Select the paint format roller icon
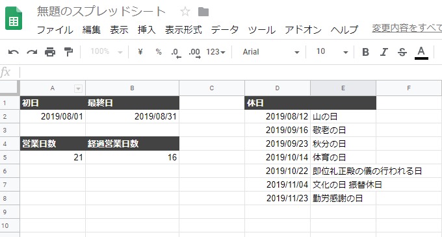 (68, 52)
